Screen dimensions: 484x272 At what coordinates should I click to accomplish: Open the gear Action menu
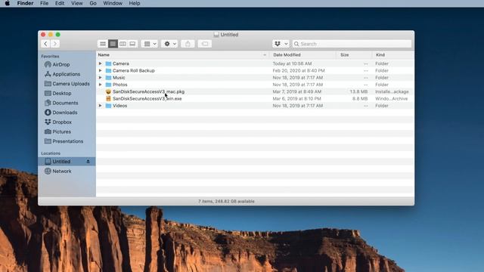[169, 44]
